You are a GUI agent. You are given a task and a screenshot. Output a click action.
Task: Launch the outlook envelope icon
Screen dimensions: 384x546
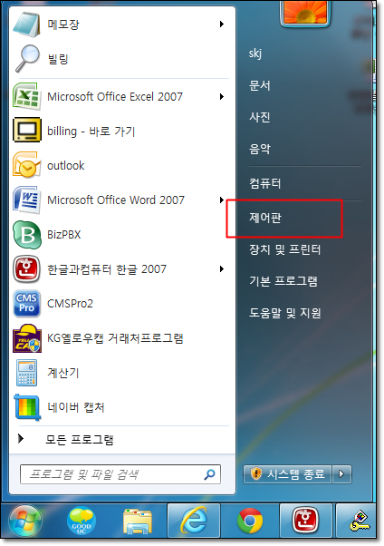[26, 165]
